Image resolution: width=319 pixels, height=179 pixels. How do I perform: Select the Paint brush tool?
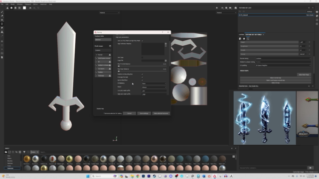[2, 12]
